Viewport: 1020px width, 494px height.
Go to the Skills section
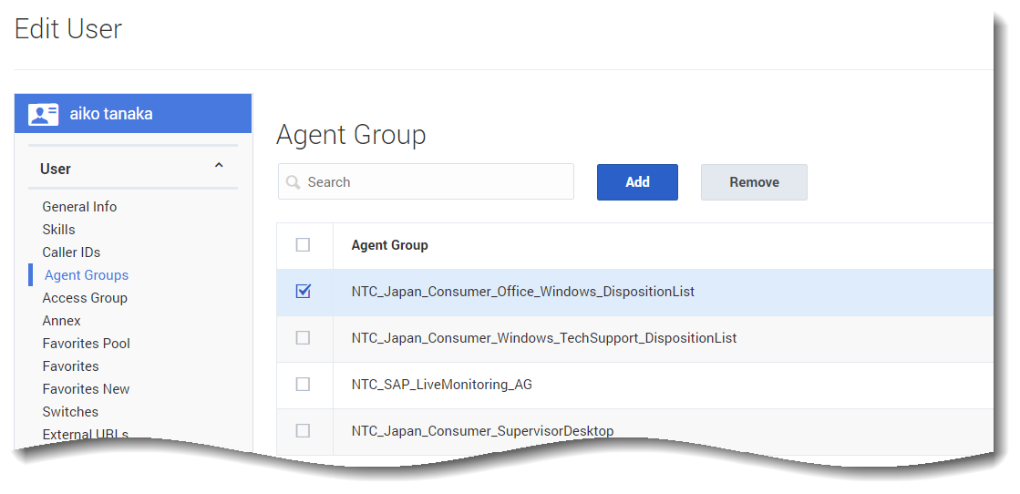point(58,230)
